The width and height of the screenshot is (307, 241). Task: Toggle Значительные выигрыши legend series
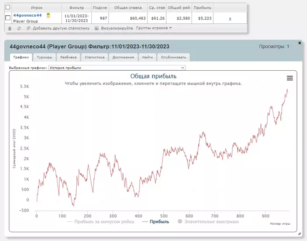click(x=208, y=222)
